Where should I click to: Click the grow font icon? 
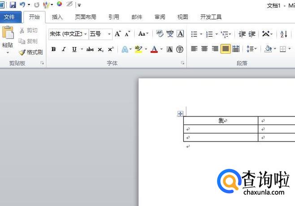pyautogui.click(x=118, y=34)
